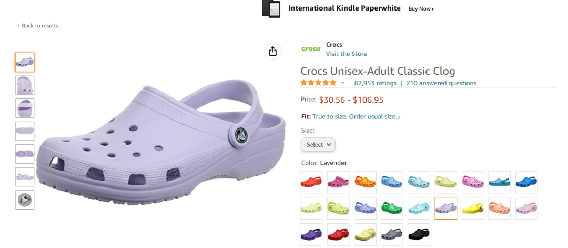Viewport: 568px width, 248px height.
Task: Click the share icon above product image
Action: click(x=272, y=51)
